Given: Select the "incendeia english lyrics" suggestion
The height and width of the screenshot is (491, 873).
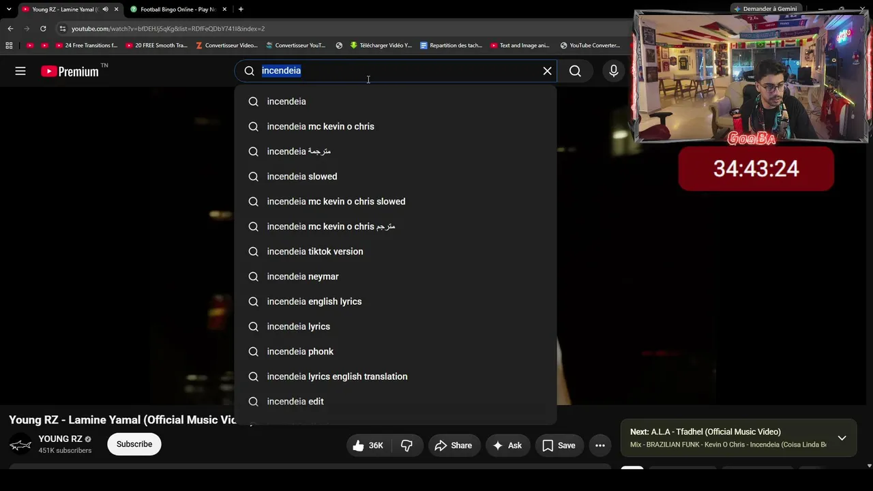Looking at the screenshot, I should point(396,301).
